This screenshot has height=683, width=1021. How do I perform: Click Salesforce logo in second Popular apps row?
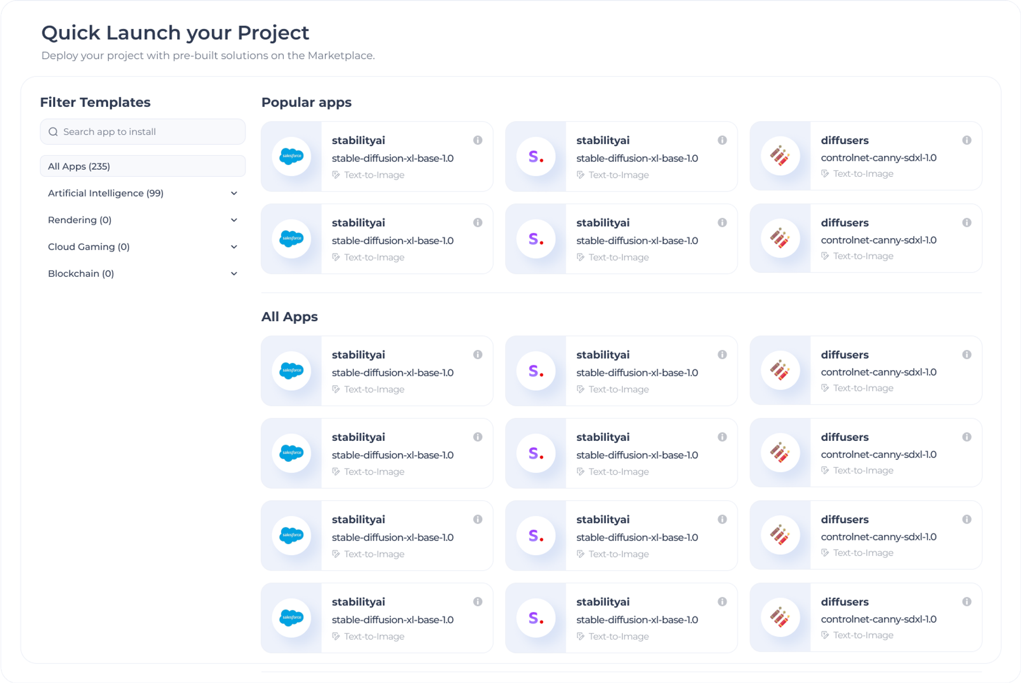291,239
